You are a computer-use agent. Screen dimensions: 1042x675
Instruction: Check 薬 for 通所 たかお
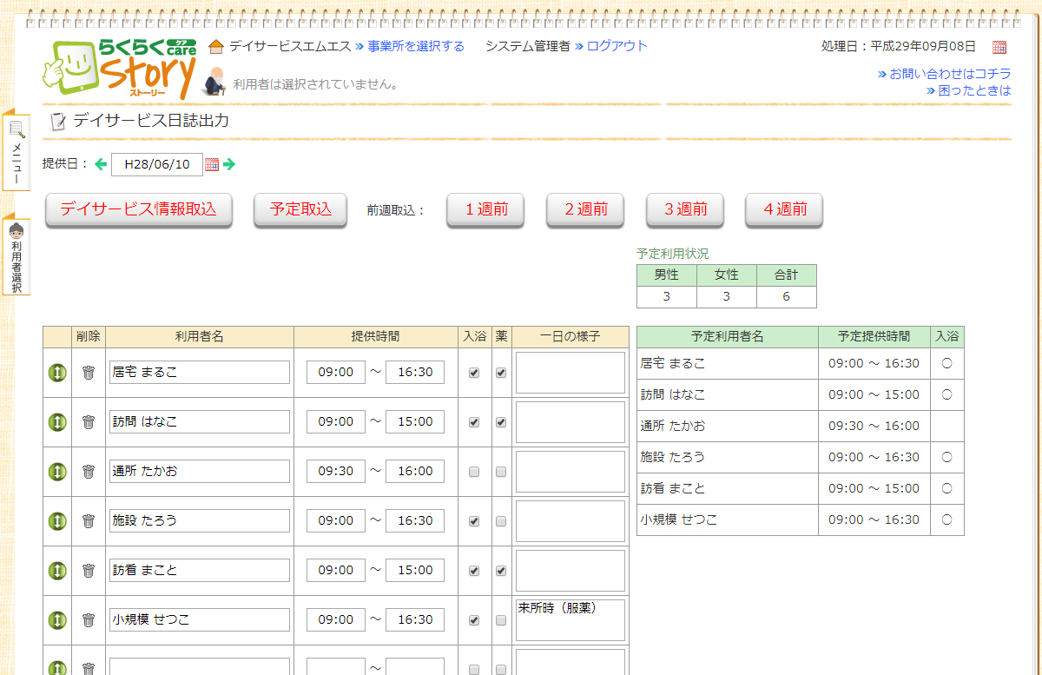501,472
